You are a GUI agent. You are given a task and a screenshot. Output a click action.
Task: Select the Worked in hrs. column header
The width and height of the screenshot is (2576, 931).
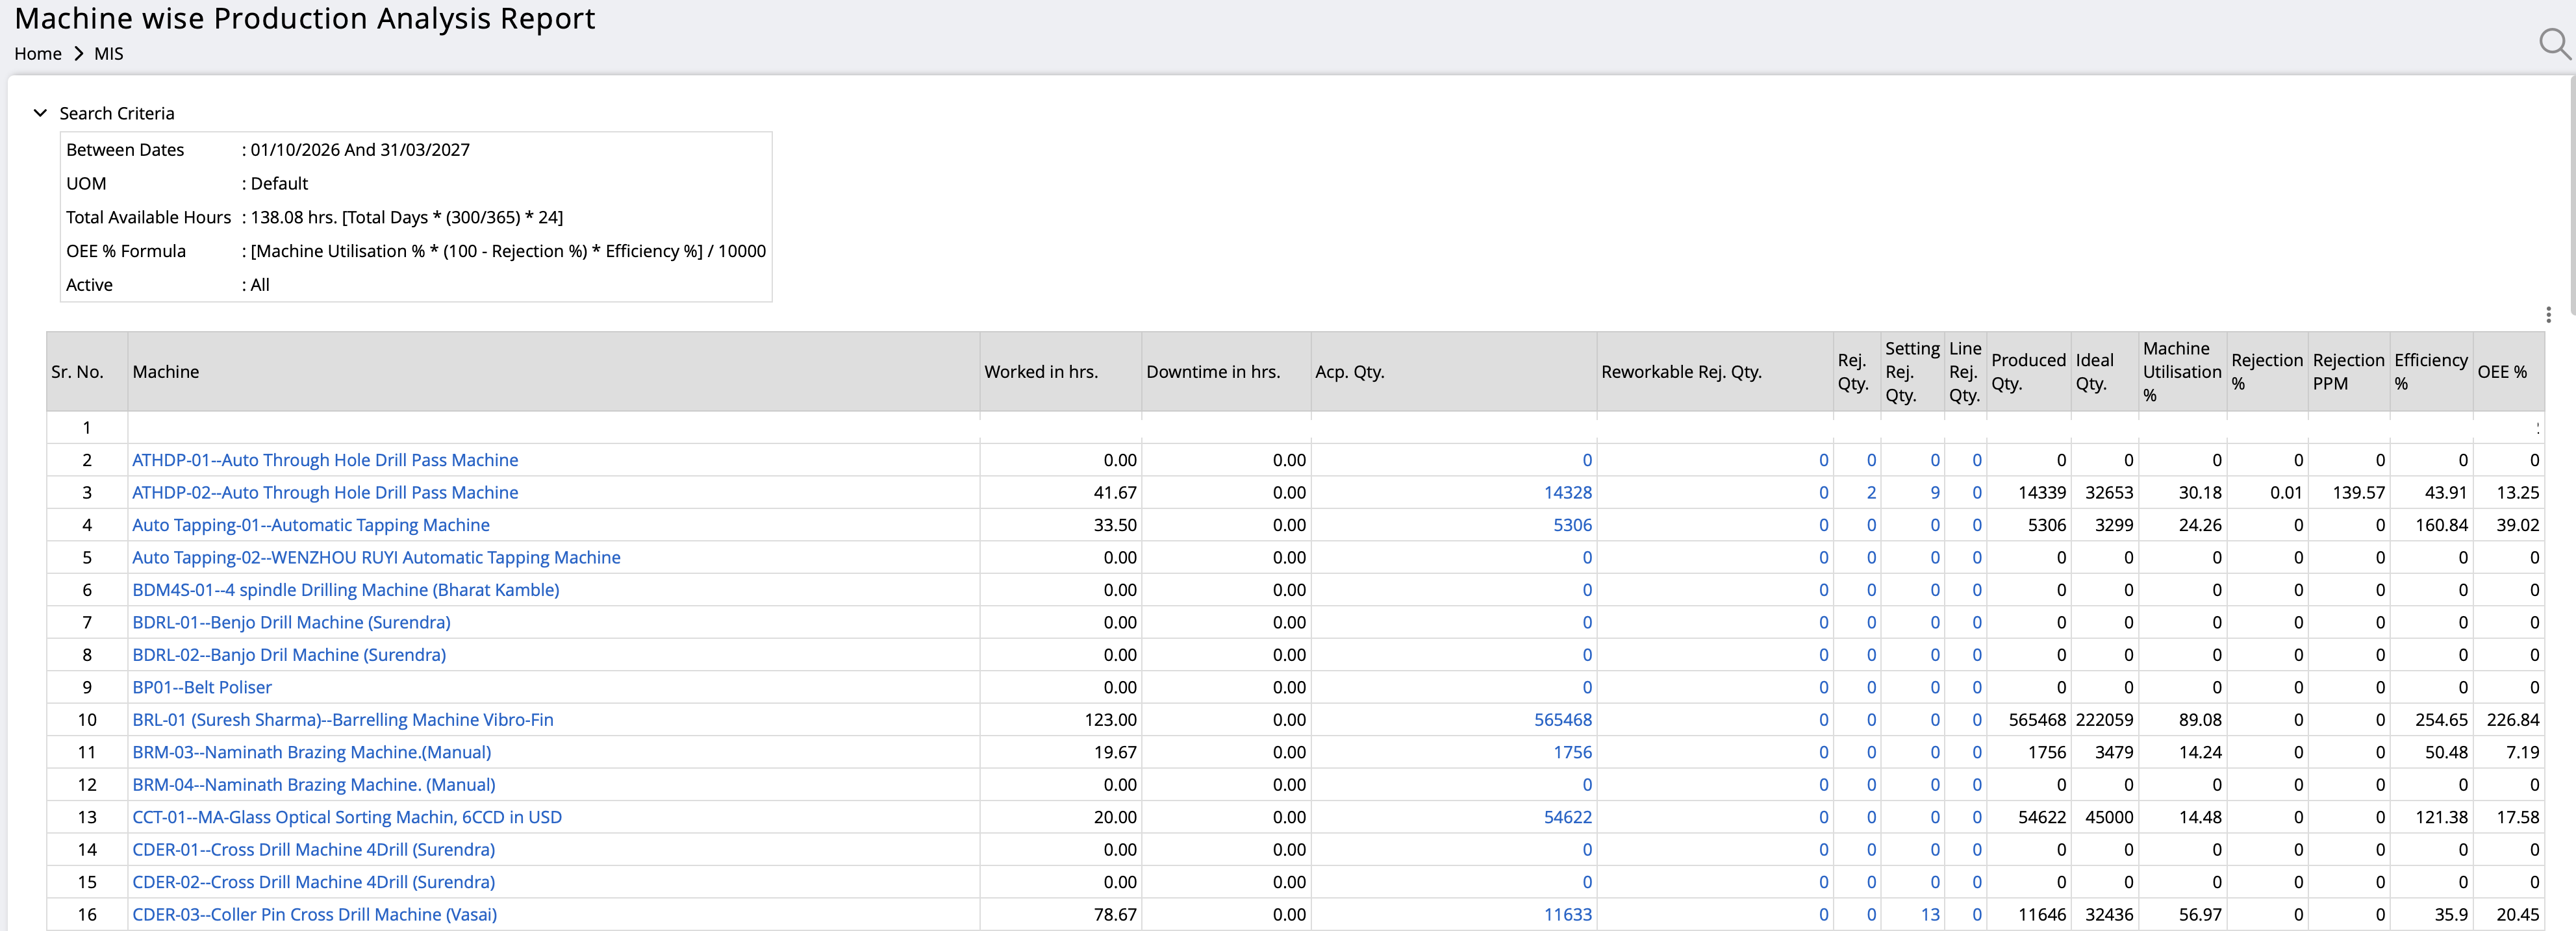(1060, 372)
